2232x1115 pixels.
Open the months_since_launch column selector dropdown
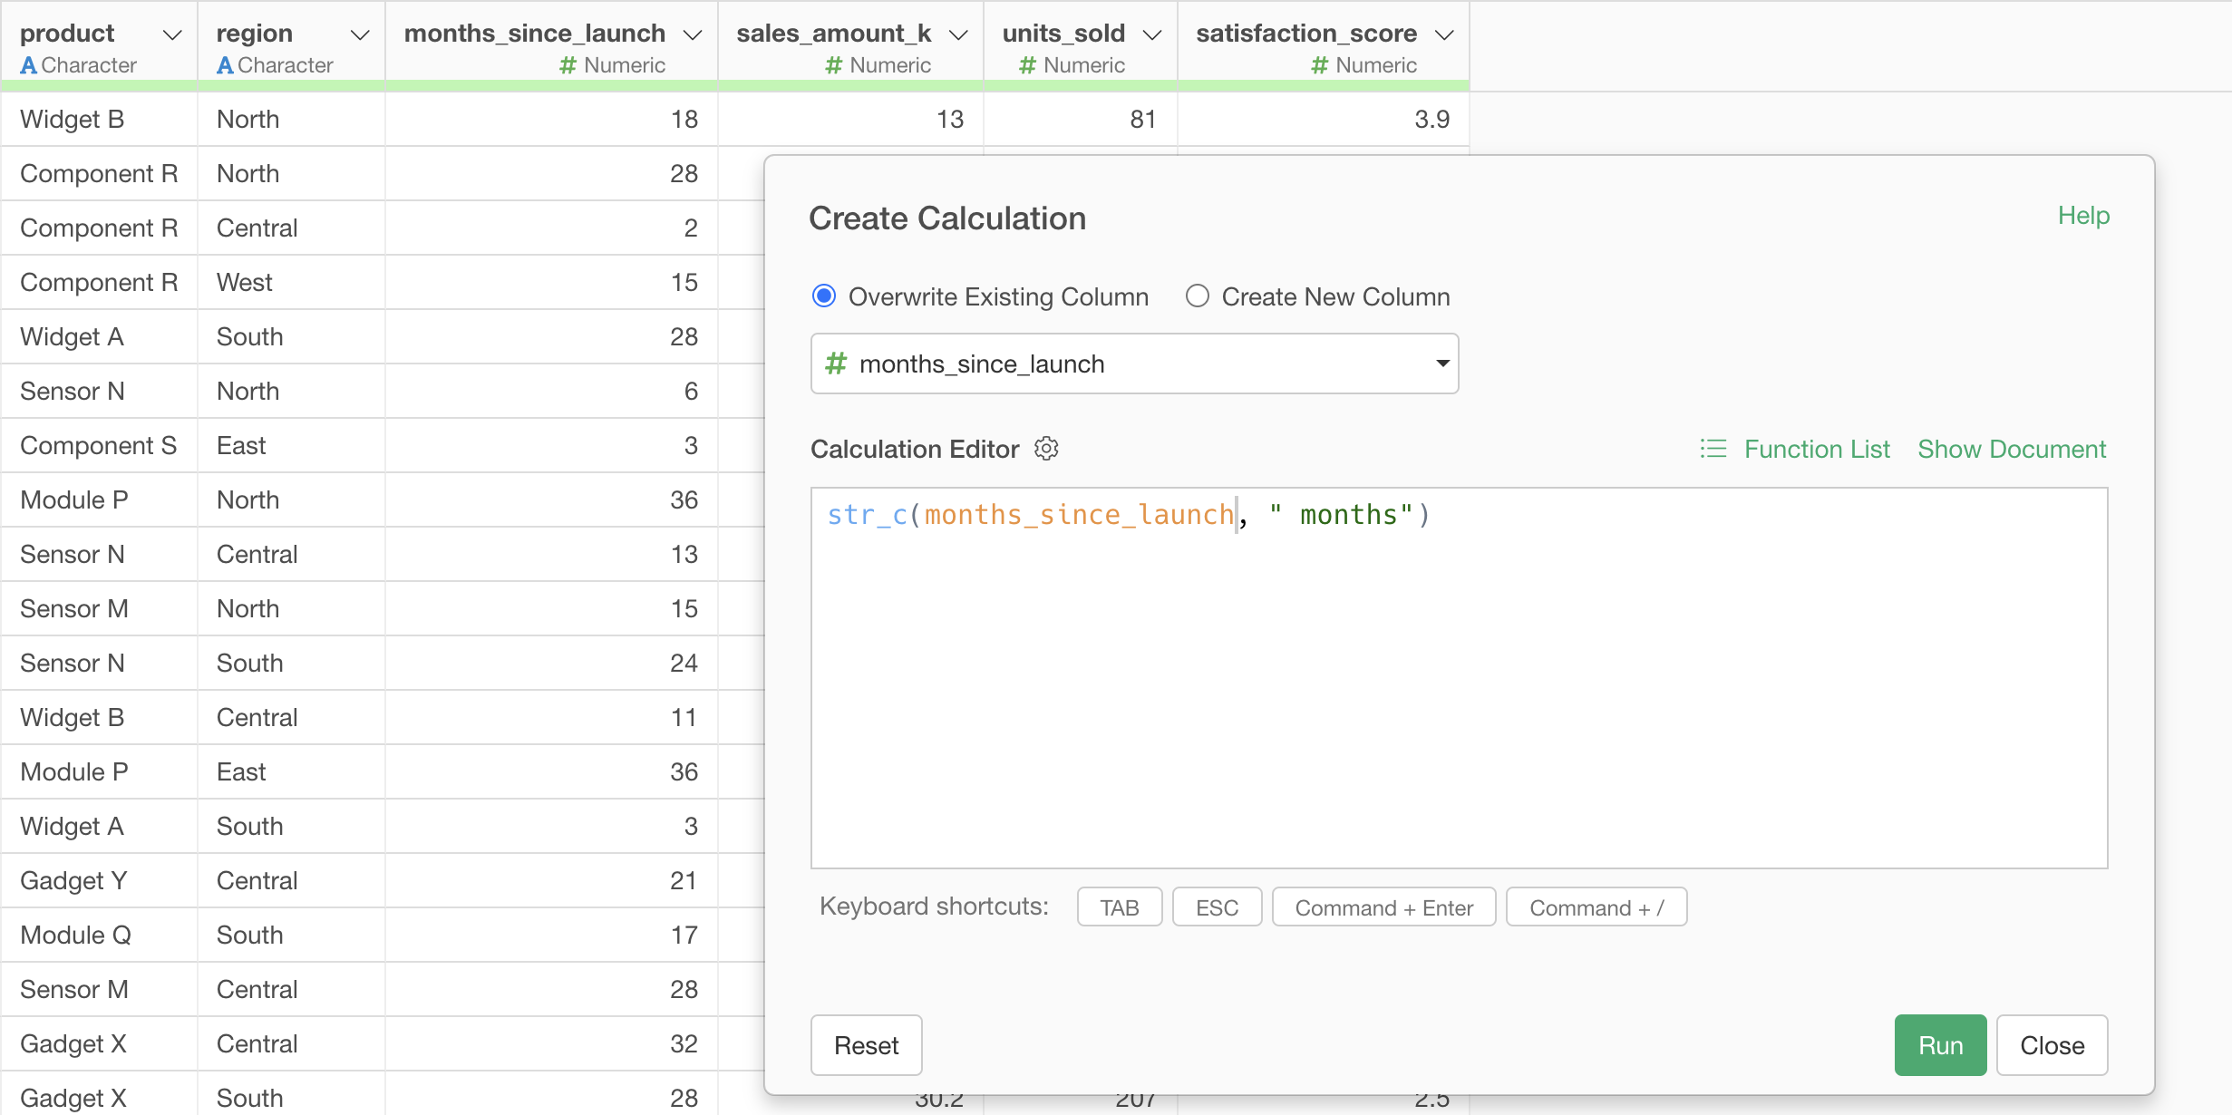(x=1441, y=364)
